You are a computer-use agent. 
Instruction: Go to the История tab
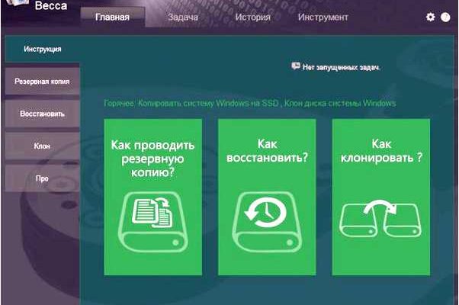(x=252, y=17)
